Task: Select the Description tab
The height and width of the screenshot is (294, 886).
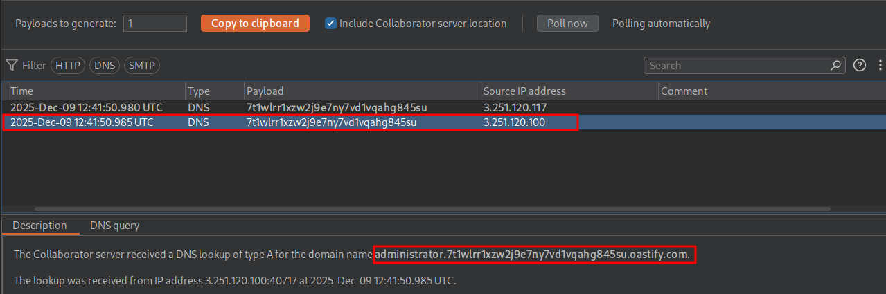Action: 39,226
